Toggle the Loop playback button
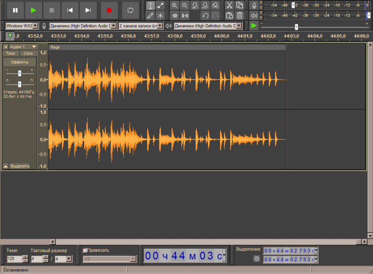This screenshot has height=274, width=373. click(x=131, y=10)
